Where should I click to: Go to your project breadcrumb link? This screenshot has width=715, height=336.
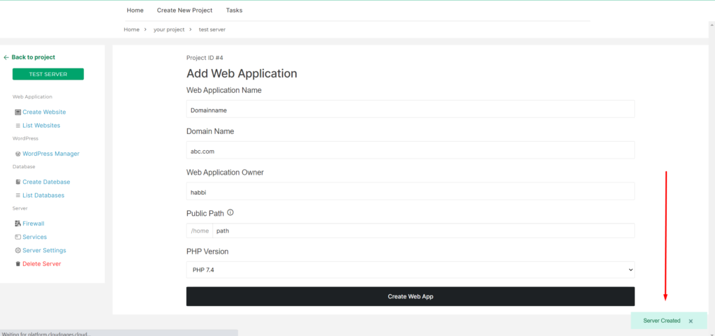169,29
